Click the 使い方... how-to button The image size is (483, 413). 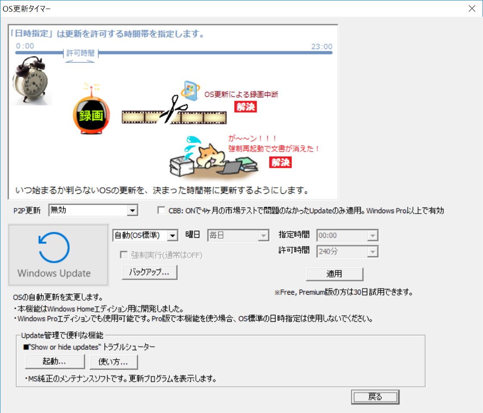click(x=114, y=362)
